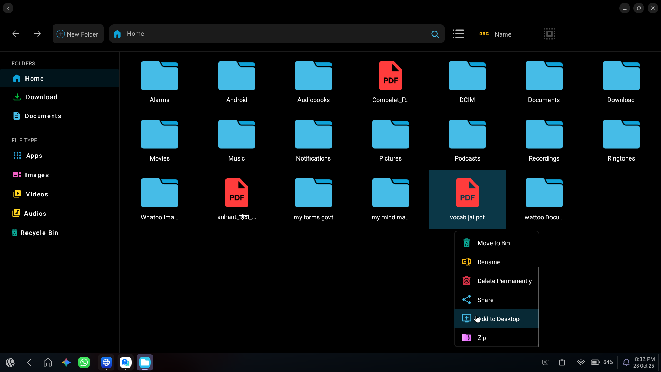Select Rename in context menu
This screenshot has width=661, height=372.
[489, 262]
